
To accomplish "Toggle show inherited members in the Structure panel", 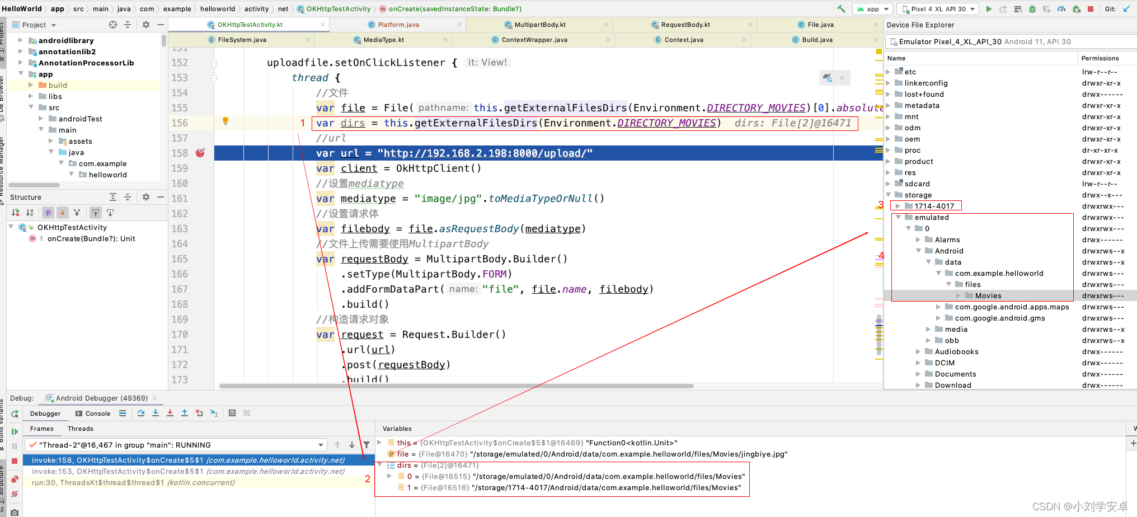I will point(77,213).
